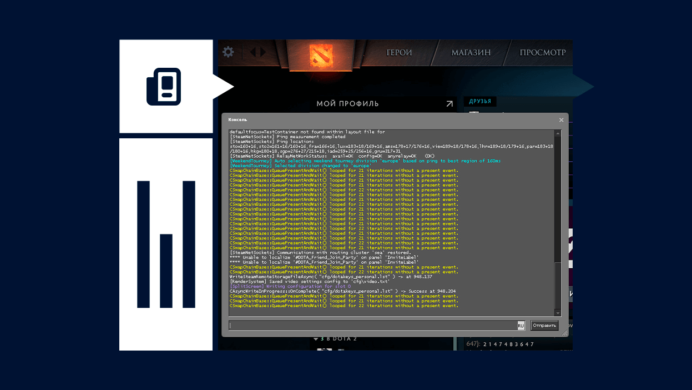Image resolution: width=692 pixels, height=390 pixels.
Task: Click the back navigation arrow
Action: (x=253, y=52)
